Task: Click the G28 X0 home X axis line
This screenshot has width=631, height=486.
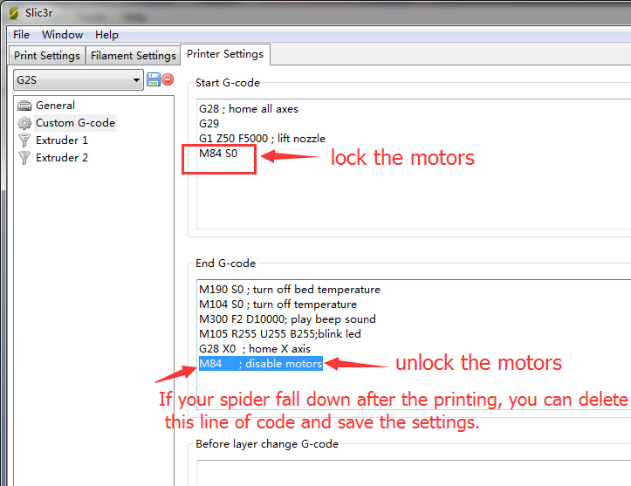Action: click(255, 348)
